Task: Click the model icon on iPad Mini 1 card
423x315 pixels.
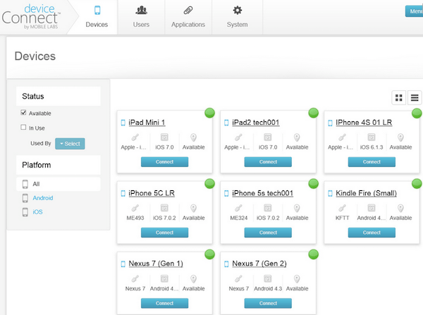Action: (x=135, y=137)
